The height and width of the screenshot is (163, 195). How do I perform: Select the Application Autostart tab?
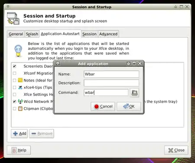pyautogui.click(x=60, y=34)
